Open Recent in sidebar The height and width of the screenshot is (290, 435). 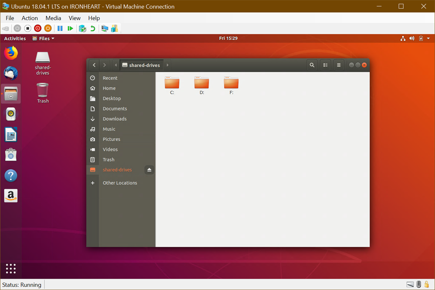click(x=121, y=78)
